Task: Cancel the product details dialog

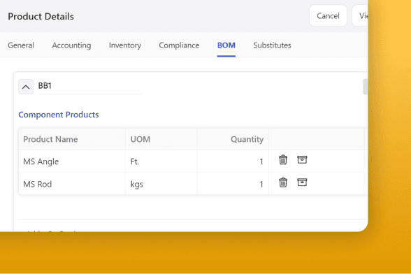Action: [329, 16]
